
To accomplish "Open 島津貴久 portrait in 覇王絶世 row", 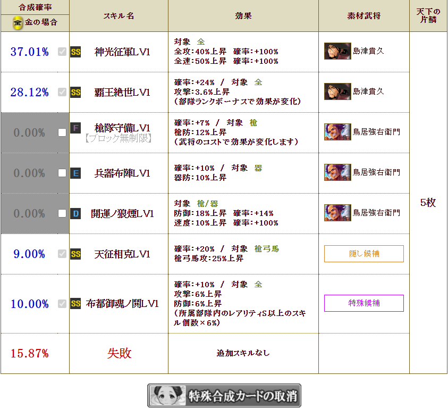I will (337, 91).
